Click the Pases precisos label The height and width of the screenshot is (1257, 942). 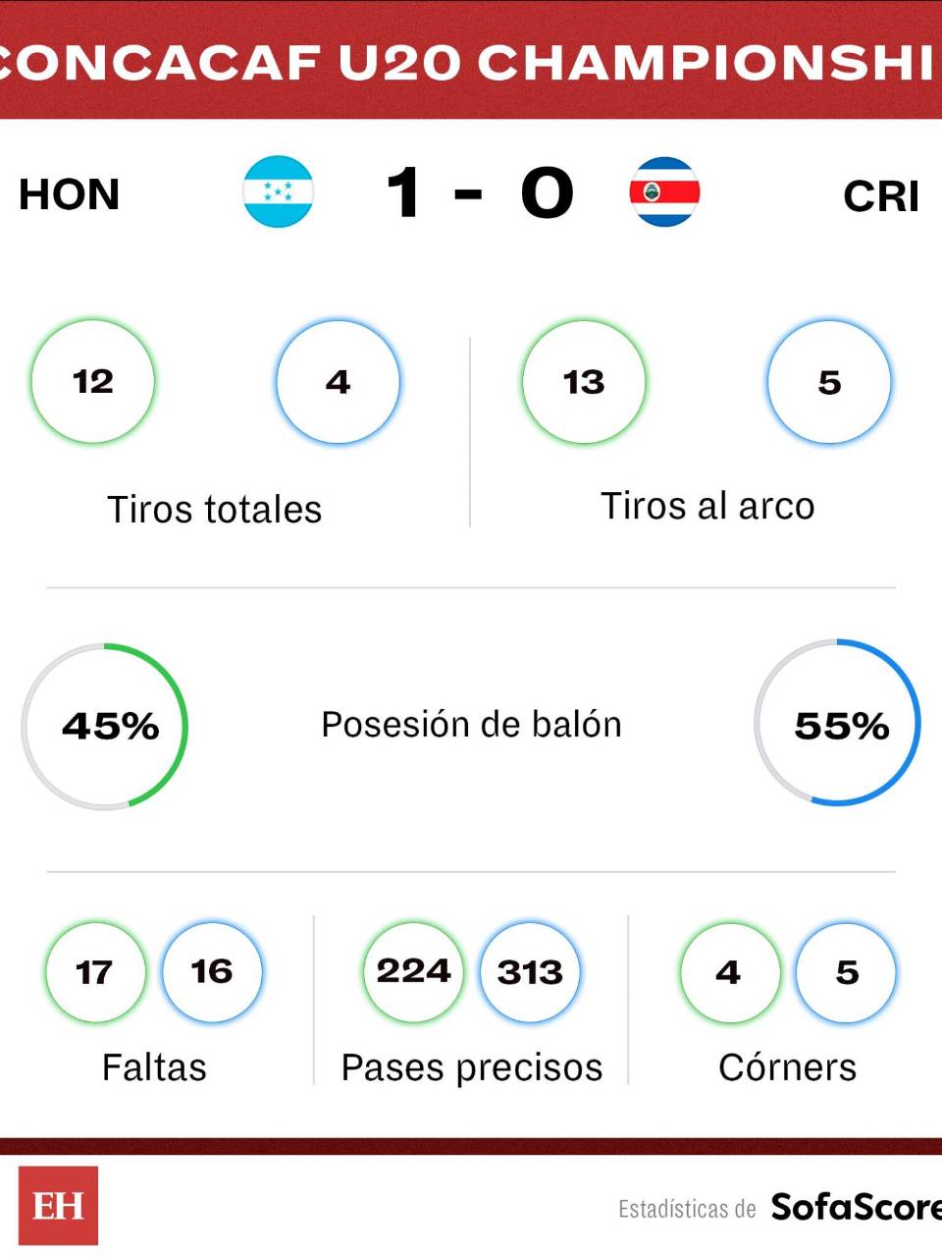pyautogui.click(x=471, y=1067)
